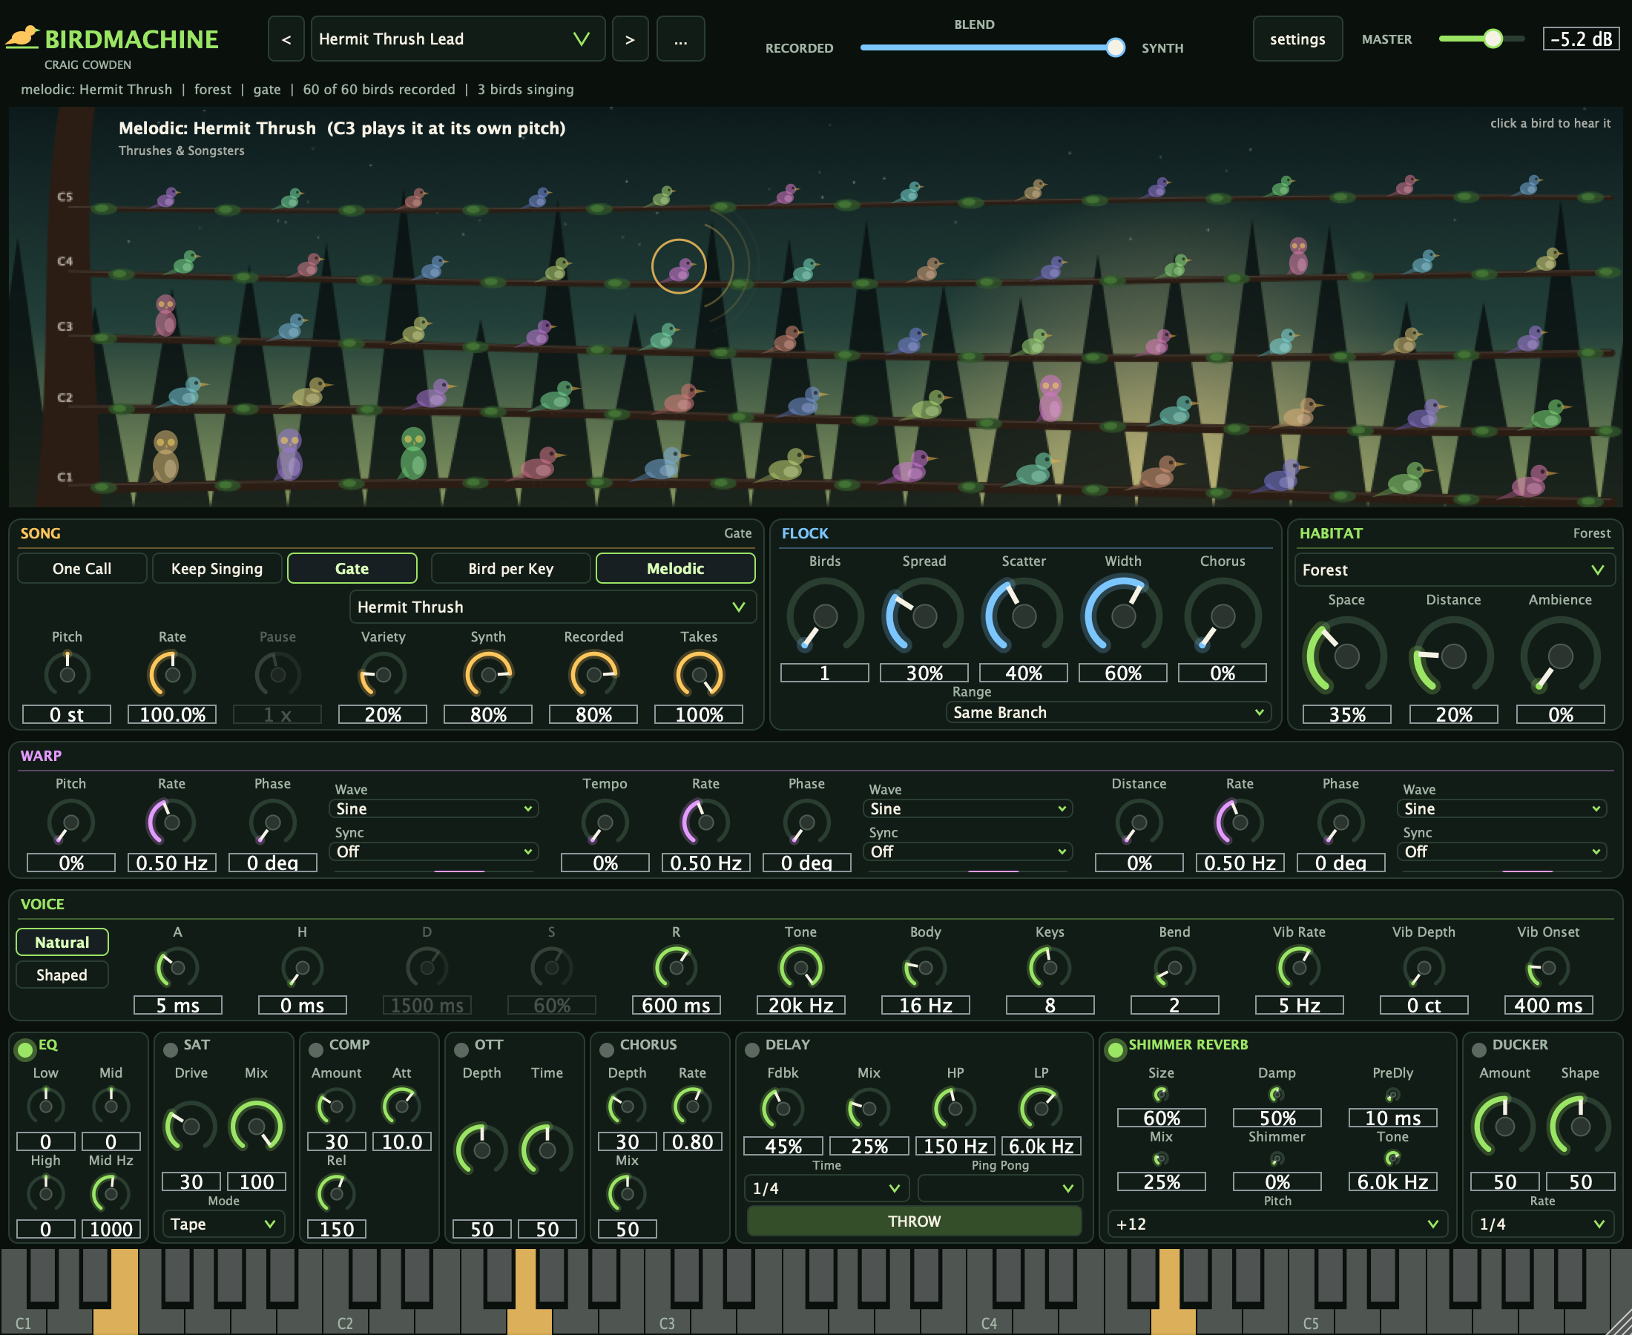Open the Warp Pitch Wave Sine dropdown
The height and width of the screenshot is (1335, 1632).
434,809
